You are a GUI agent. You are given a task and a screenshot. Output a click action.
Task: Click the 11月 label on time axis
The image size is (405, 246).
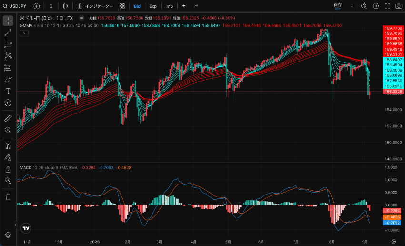27,242
